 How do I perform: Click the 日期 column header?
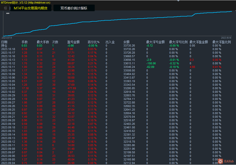(x=4, y=42)
